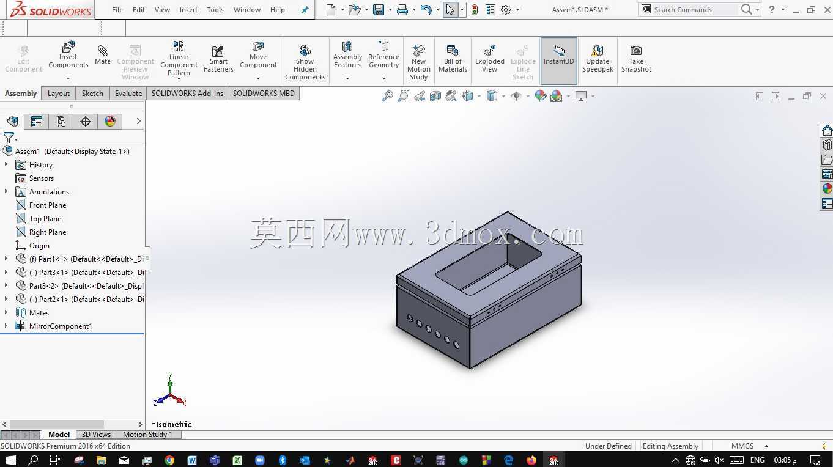833x467 pixels.
Task: Click the Print toolbar icon
Action: [x=402, y=10]
